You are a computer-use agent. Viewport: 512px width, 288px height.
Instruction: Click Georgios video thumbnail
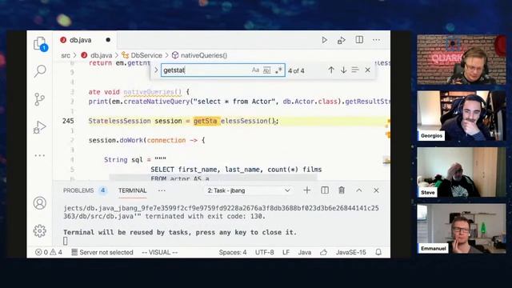pyautogui.click(x=462, y=116)
